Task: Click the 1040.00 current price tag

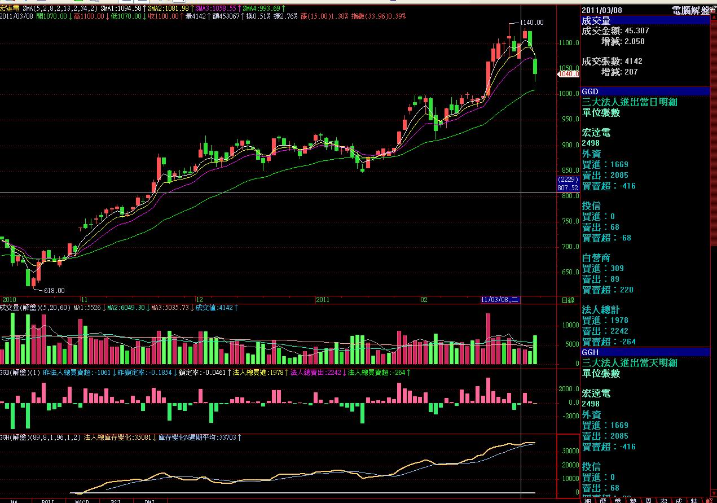Action: [568, 74]
